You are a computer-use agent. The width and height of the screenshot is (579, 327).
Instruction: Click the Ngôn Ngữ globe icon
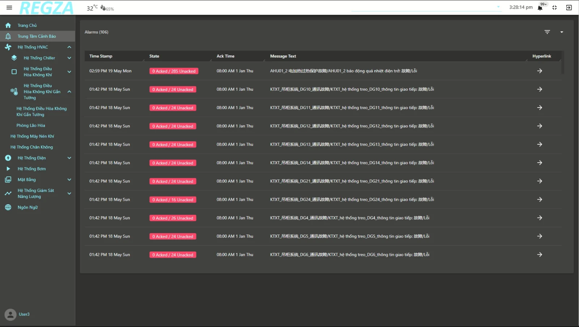(8, 207)
